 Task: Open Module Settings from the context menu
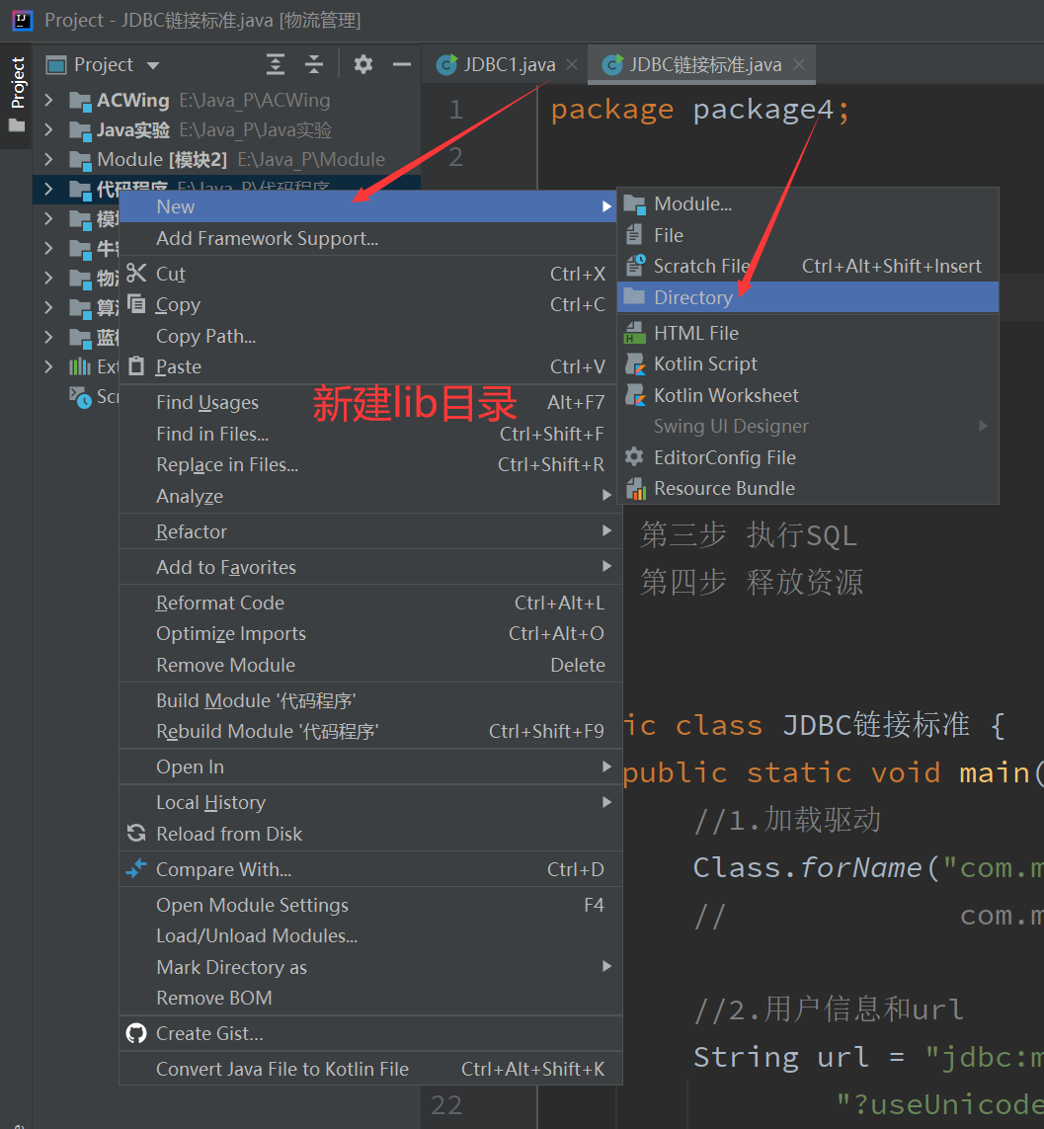[x=253, y=905]
